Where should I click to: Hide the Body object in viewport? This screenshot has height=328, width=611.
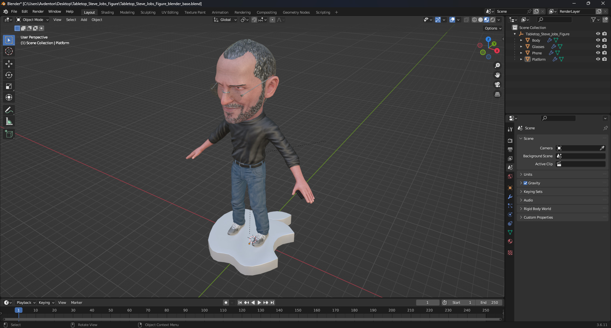(x=598, y=40)
